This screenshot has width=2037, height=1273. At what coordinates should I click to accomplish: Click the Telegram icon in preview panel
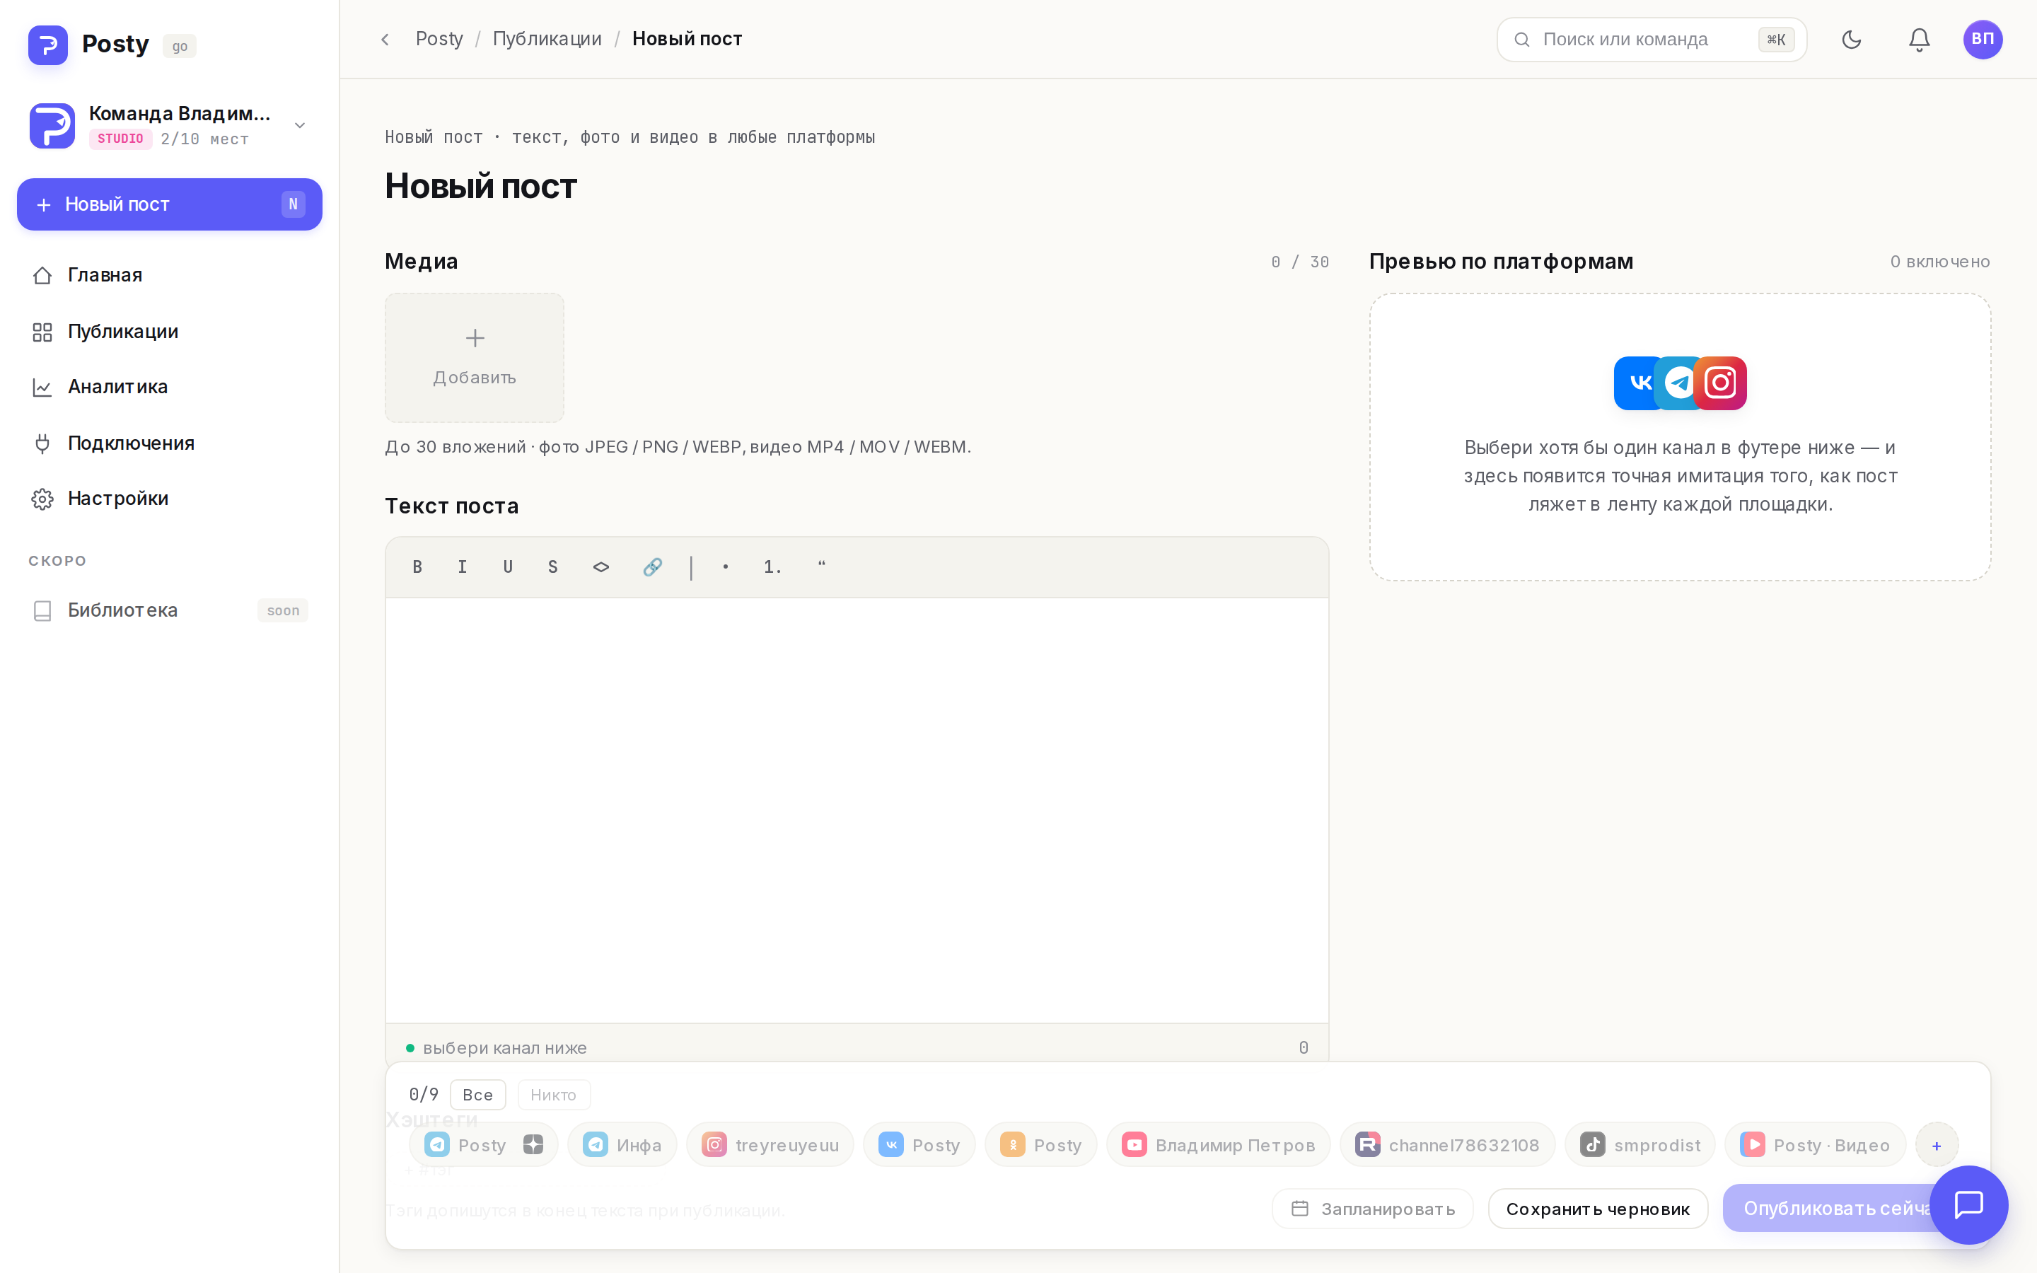[1678, 383]
